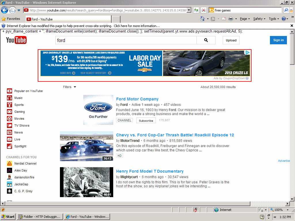Open a new blank tab
Screen dimensions: 295x221
116,19
